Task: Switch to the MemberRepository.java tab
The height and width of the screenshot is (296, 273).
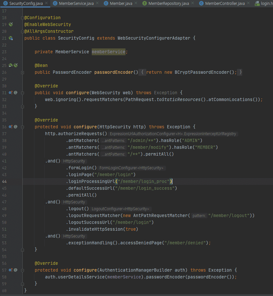Action: [x=169, y=3]
